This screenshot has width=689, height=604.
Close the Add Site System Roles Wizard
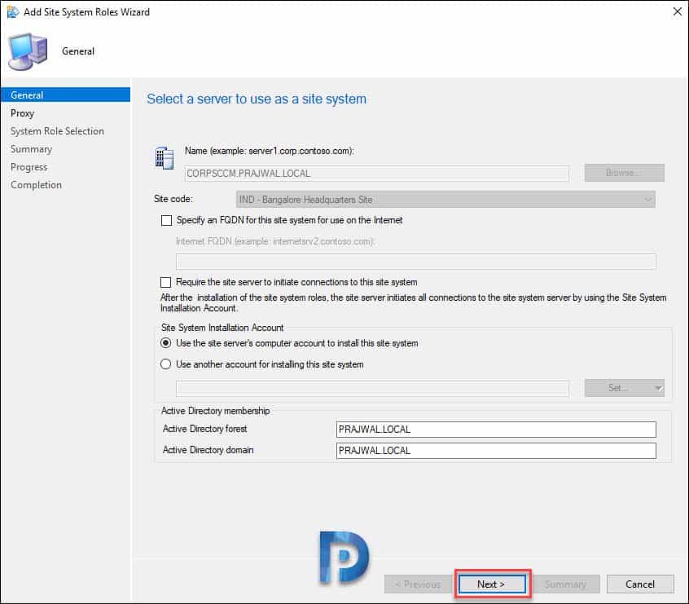[677, 11]
